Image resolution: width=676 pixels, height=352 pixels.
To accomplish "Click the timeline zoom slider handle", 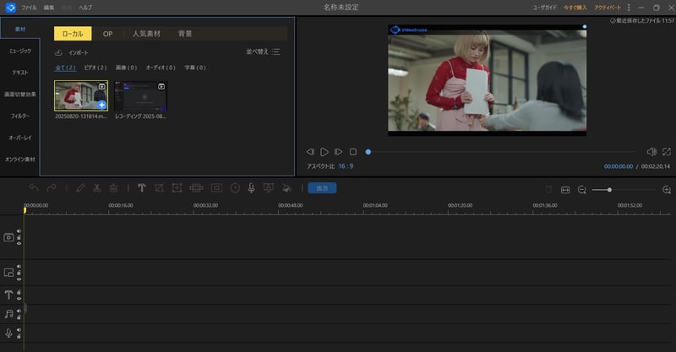I will point(609,190).
